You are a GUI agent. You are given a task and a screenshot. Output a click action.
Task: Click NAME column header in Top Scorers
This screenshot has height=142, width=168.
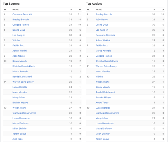pyautogui.click(x=15, y=9)
